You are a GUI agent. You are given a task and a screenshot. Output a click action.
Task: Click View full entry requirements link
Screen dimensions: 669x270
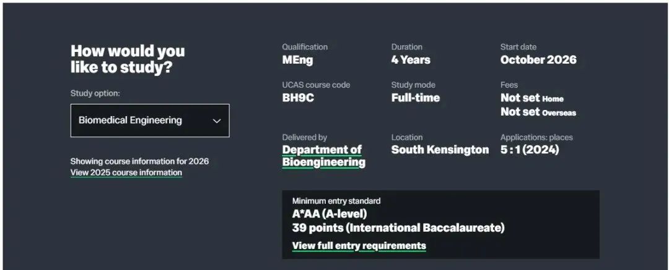point(359,246)
